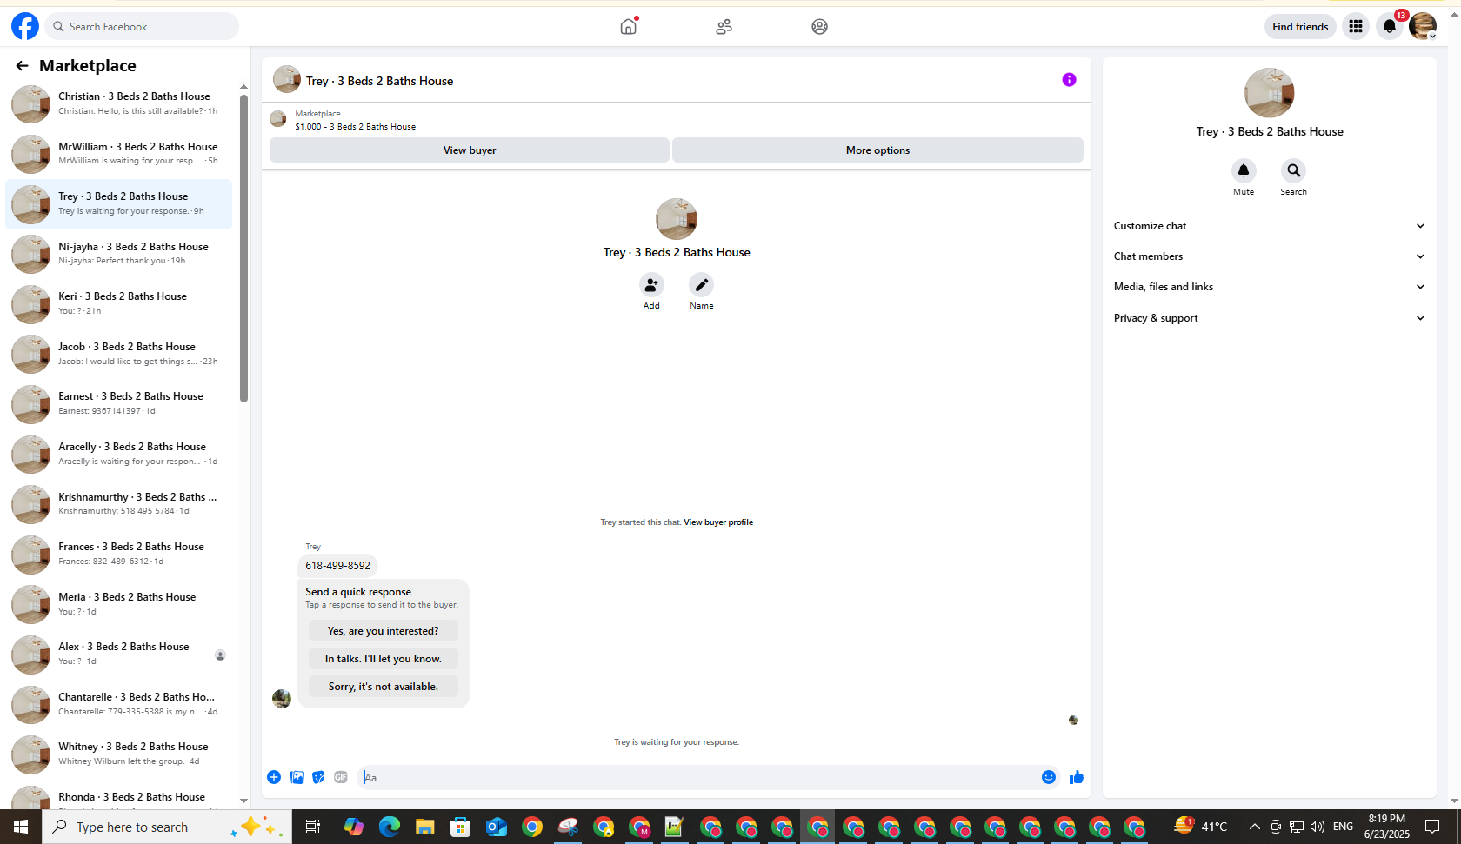
Task: Click the Add people icon in chat
Action: (x=651, y=285)
